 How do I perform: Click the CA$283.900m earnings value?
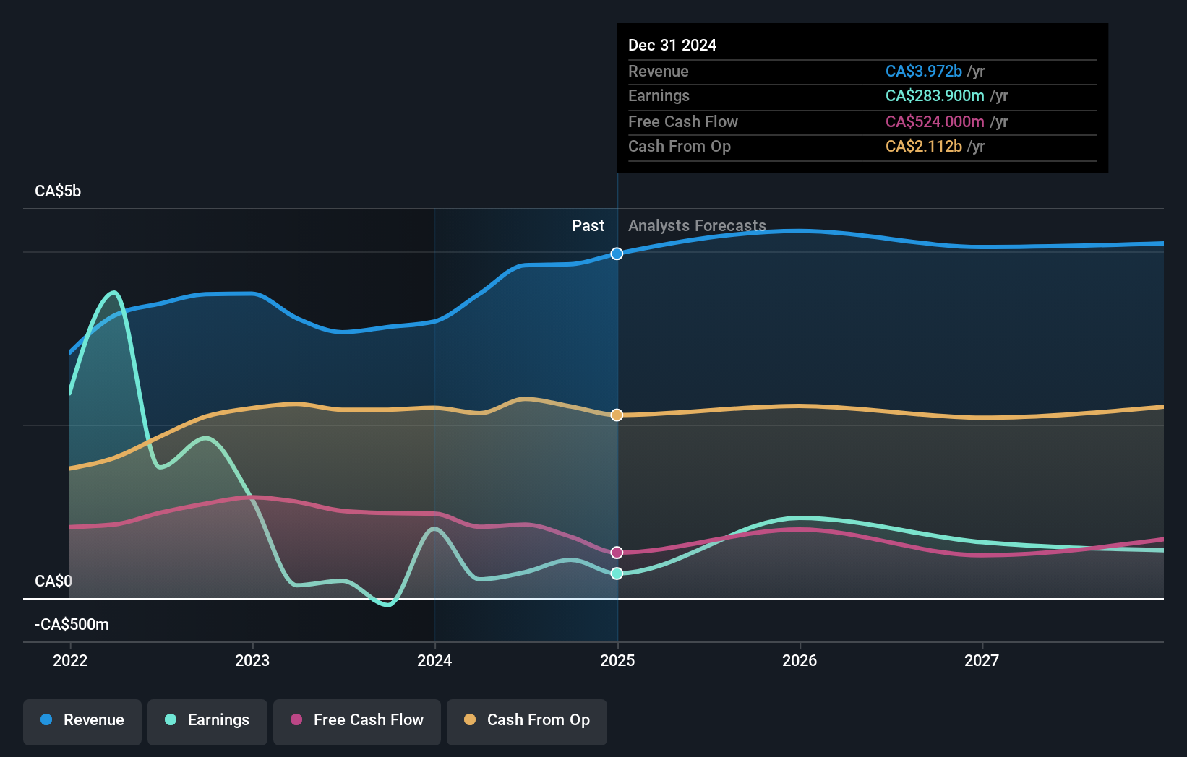(935, 96)
